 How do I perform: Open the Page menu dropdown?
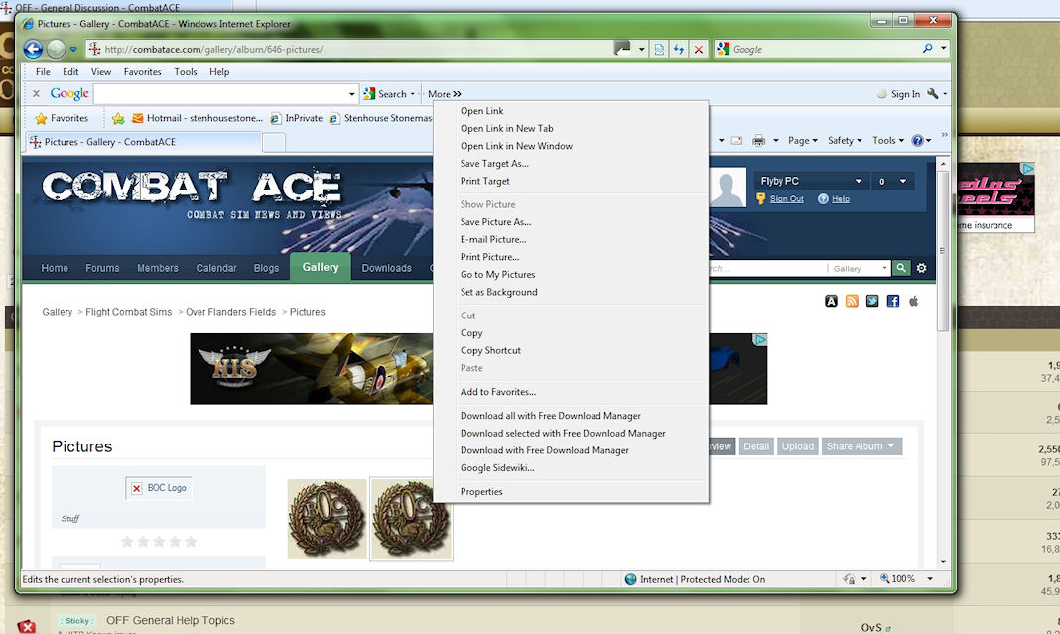tap(802, 141)
